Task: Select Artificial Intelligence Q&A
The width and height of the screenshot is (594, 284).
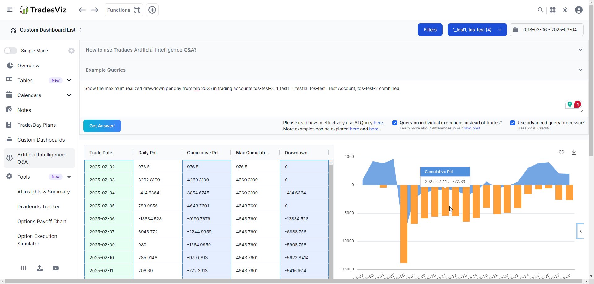Action: 39,158
